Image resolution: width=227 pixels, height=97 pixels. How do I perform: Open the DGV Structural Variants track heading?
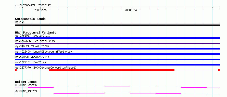click(x=36, y=33)
